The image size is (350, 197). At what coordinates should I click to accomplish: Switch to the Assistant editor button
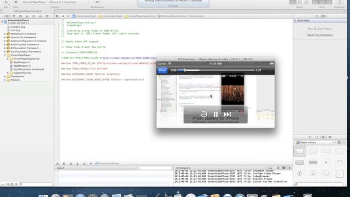(300, 2)
